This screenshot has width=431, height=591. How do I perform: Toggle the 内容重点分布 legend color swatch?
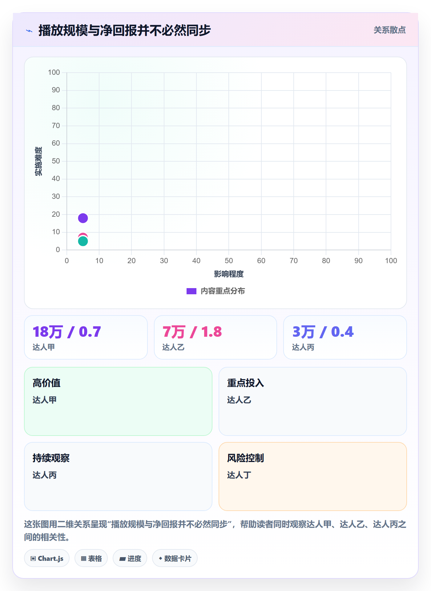pyautogui.click(x=191, y=291)
